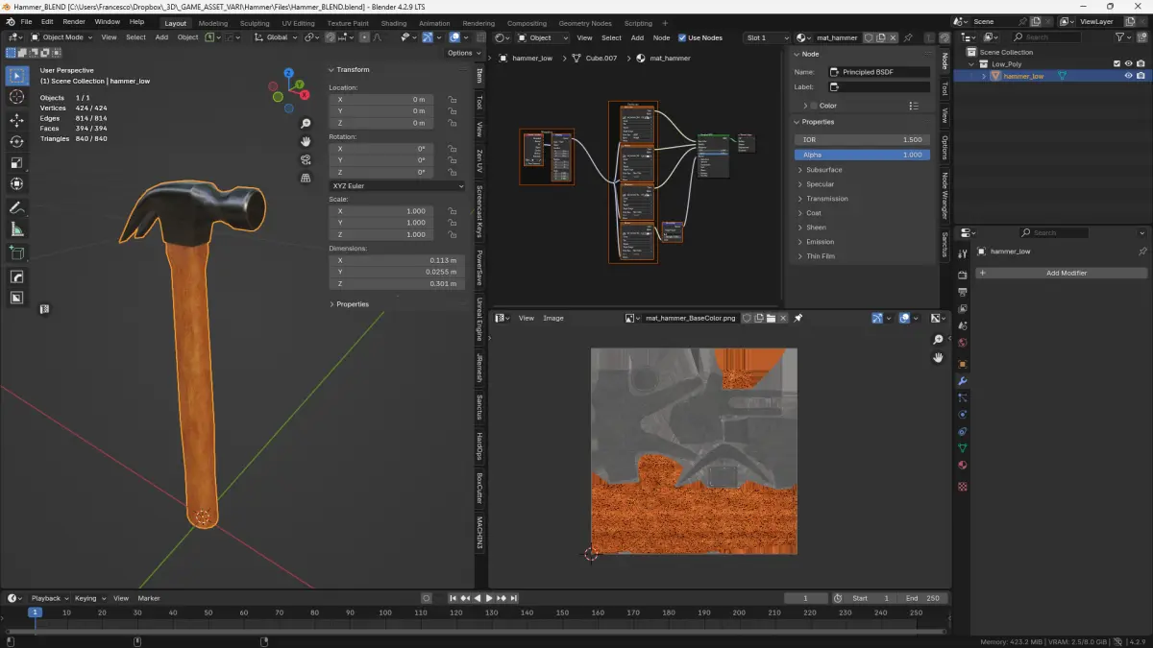Select the Measure ruler tool
1153x648 pixels.
pos(16,229)
